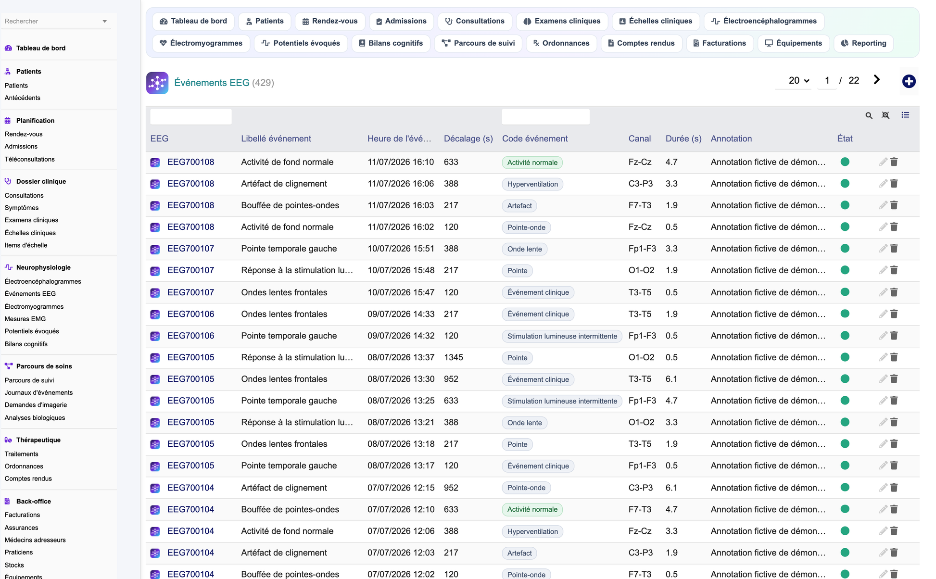The image size is (936, 579).
Task: Sort by the Libellé événement column header
Action: 276,138
